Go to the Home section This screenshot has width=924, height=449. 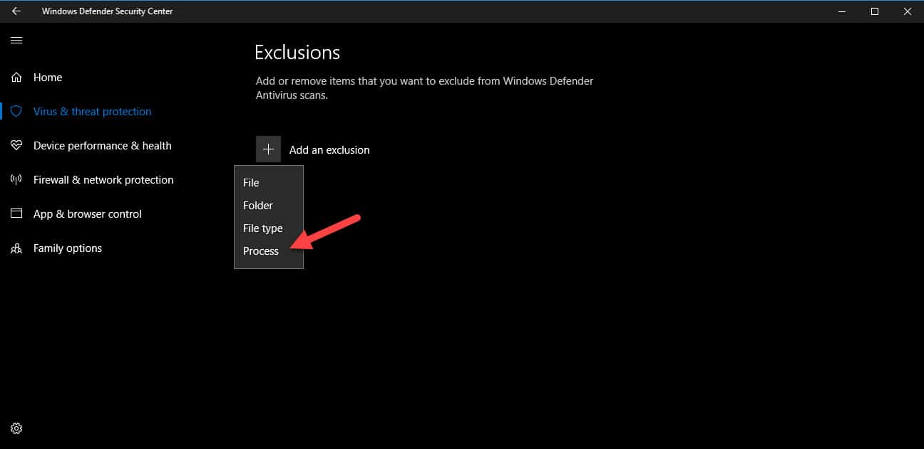click(x=48, y=78)
